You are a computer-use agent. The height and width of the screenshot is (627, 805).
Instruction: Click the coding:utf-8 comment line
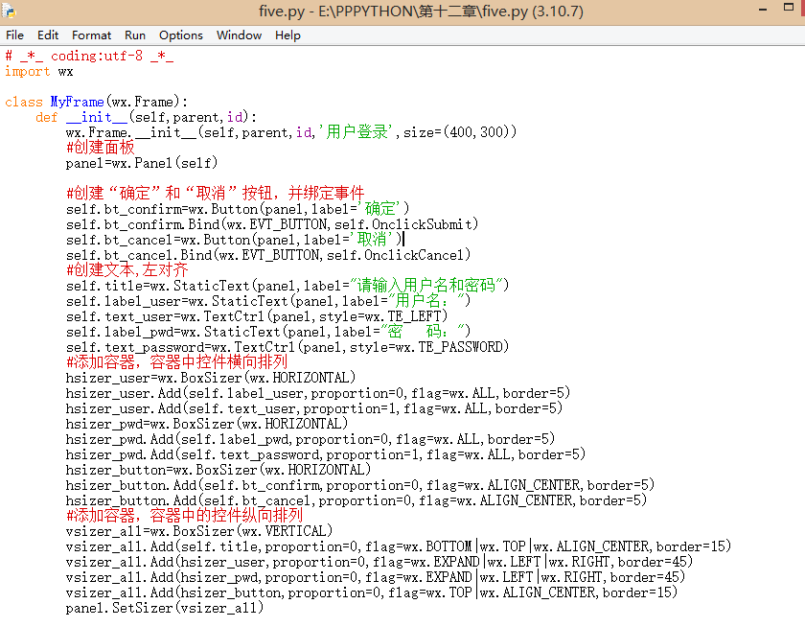[89, 56]
